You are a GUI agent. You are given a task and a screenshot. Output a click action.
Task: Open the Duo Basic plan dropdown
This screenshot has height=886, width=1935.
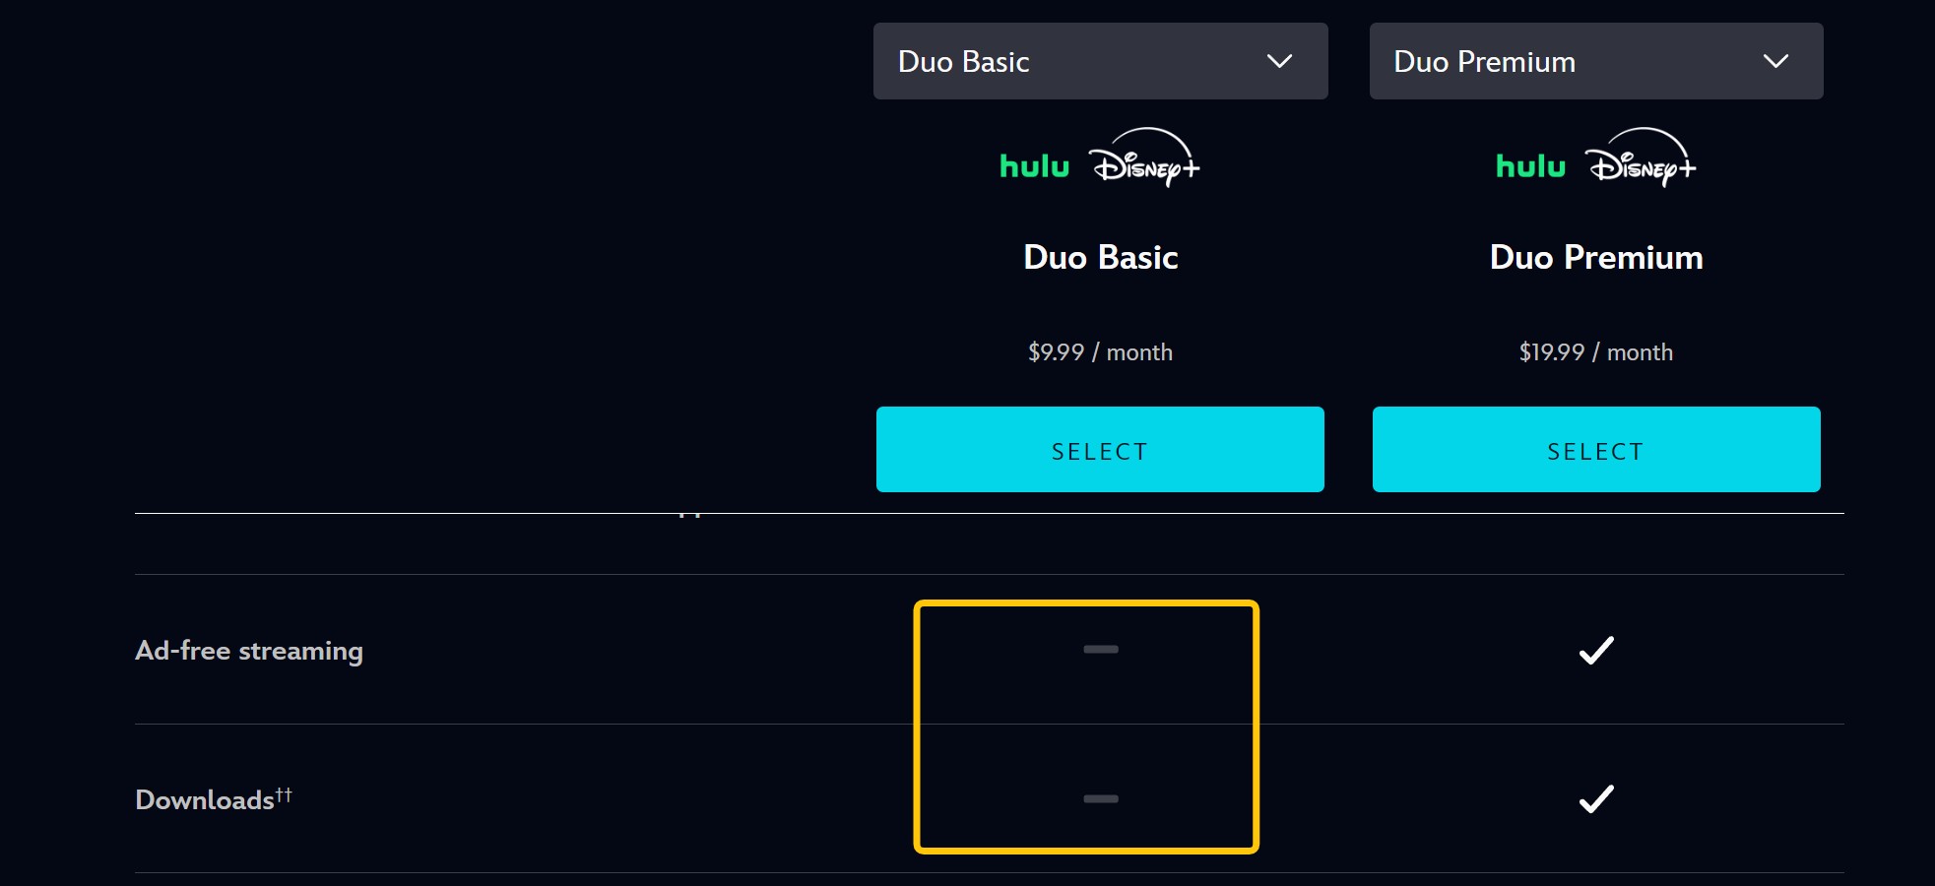[x=1100, y=61]
